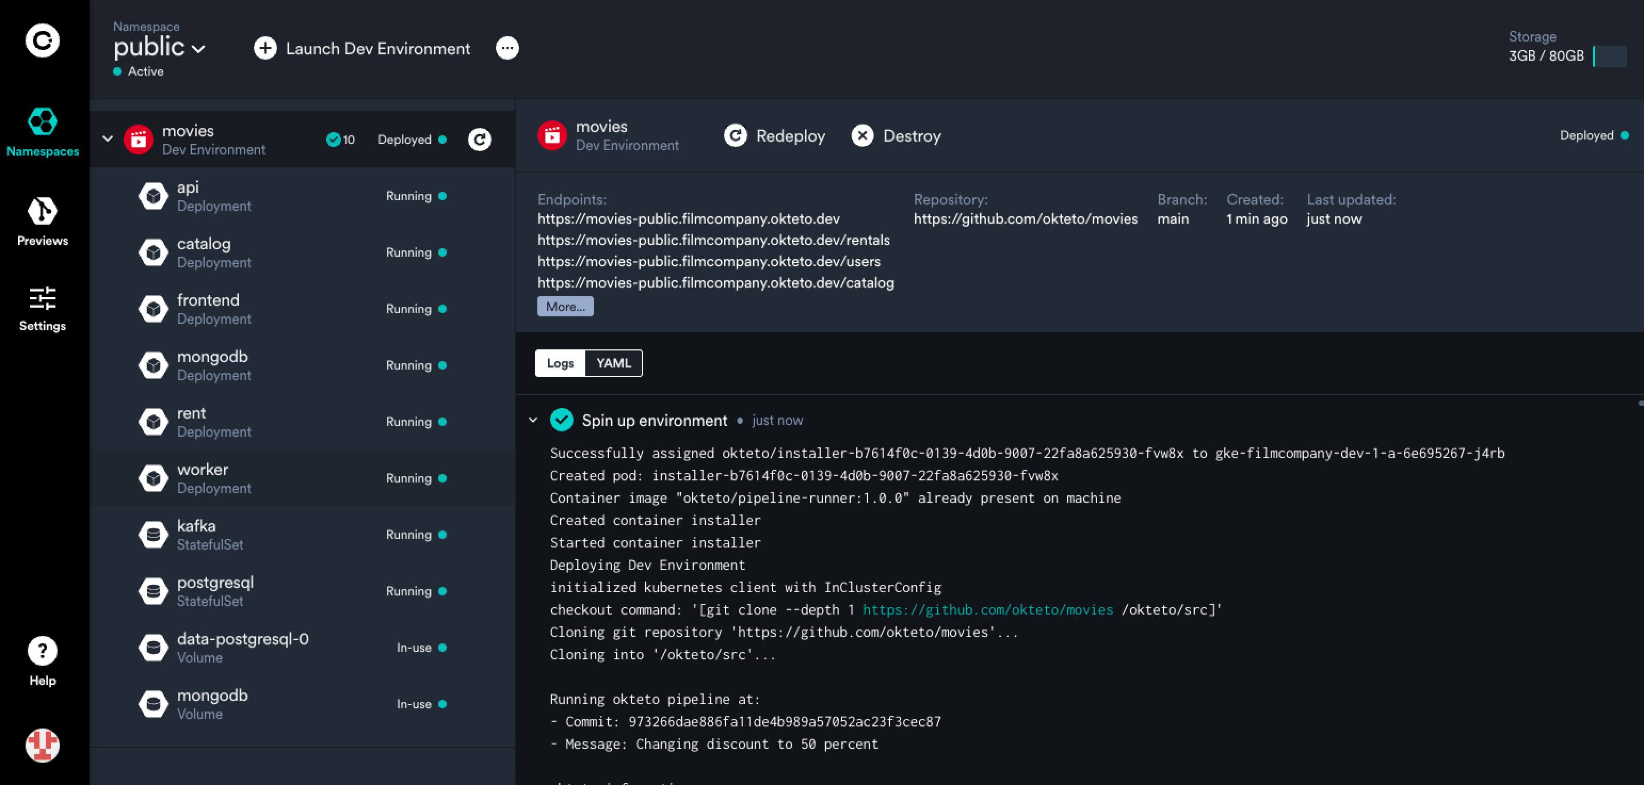
Task: Open the Previews sidebar section
Action: pos(43,221)
